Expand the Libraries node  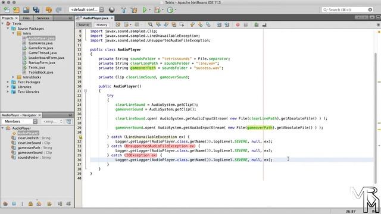[8, 87]
